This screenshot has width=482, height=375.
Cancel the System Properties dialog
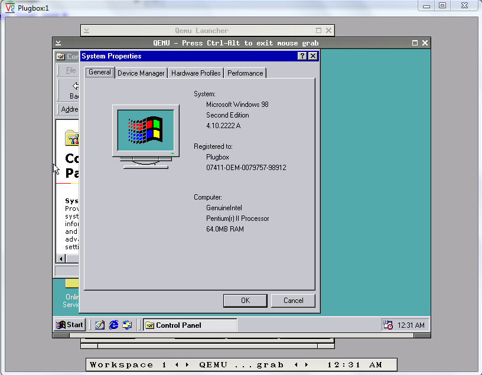[293, 301]
